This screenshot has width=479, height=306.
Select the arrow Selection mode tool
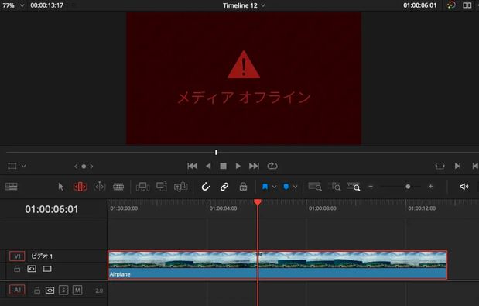point(61,187)
